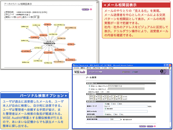Close the correlation diagram with the purple 閉じる button
This screenshot has width=173, height=130.
pos(85,9)
